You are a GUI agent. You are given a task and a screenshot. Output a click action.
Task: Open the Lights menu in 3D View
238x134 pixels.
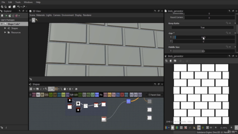point(49,15)
